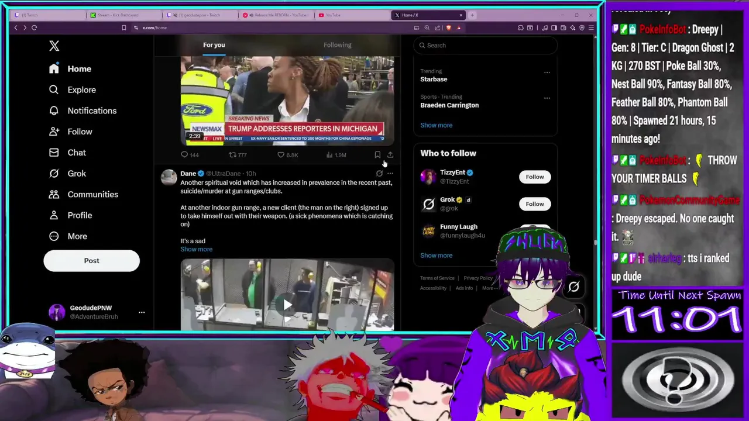This screenshot has width=749, height=421.
Task: Open the browser hamburger menu
Action: 590,27
